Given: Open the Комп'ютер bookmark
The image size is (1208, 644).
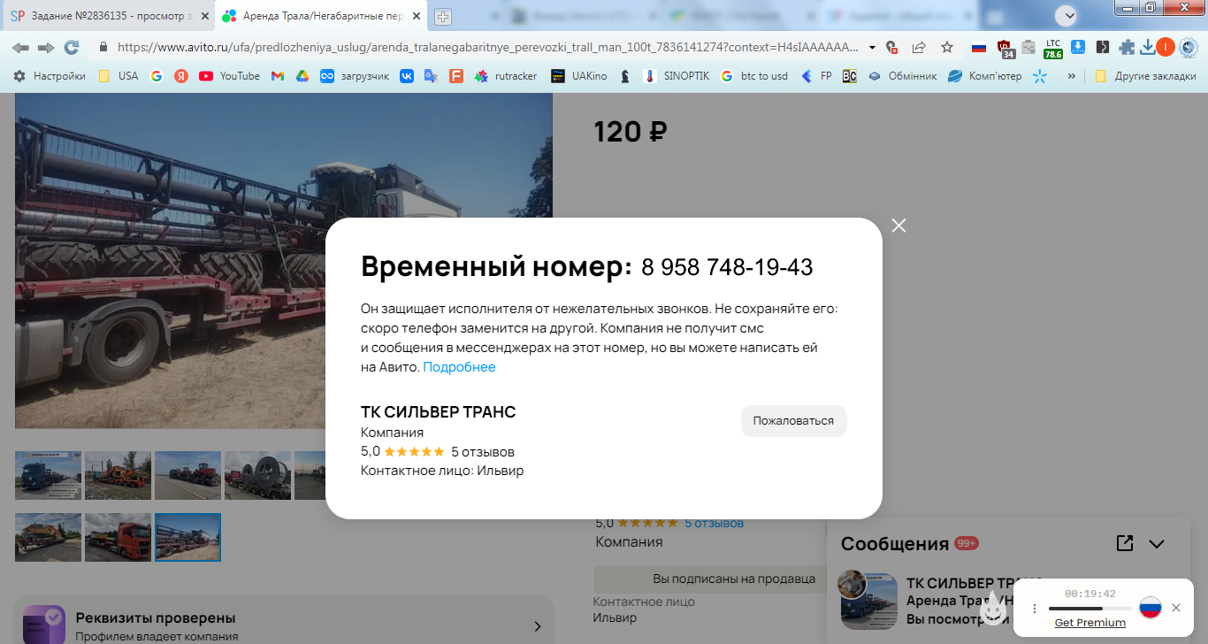Looking at the screenshot, I should point(984,76).
